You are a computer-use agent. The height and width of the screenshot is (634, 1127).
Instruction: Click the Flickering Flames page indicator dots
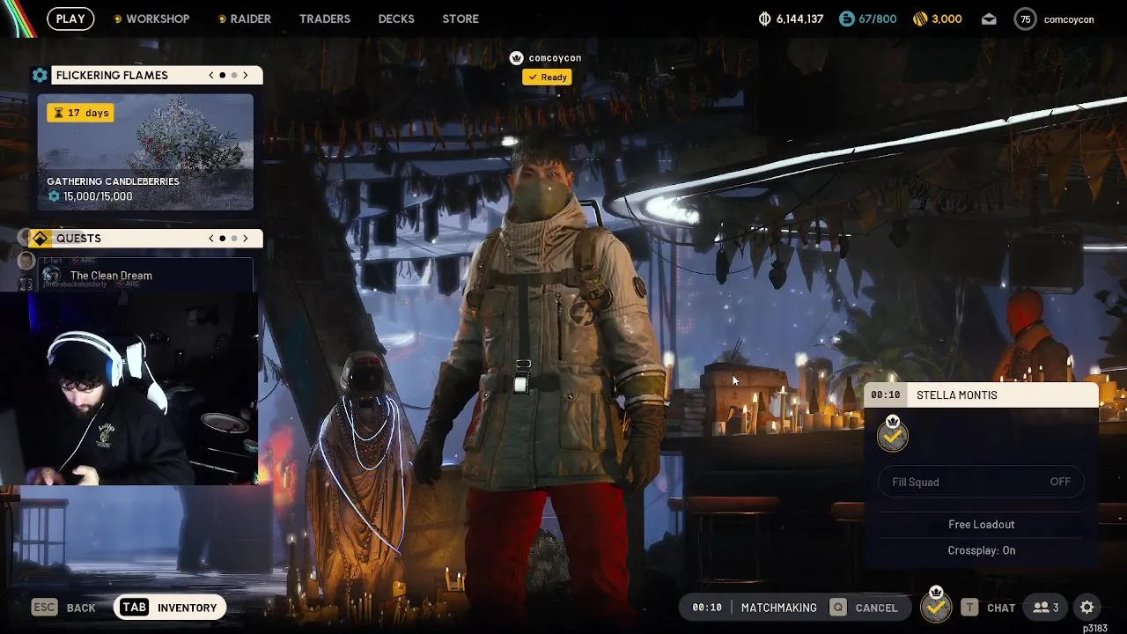[228, 76]
